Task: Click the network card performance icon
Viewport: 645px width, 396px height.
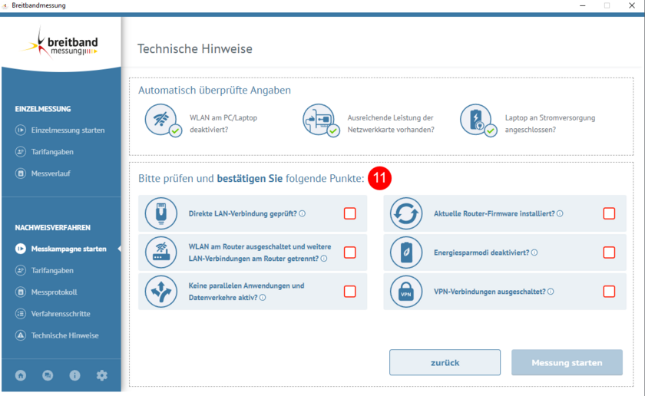Action: click(319, 120)
